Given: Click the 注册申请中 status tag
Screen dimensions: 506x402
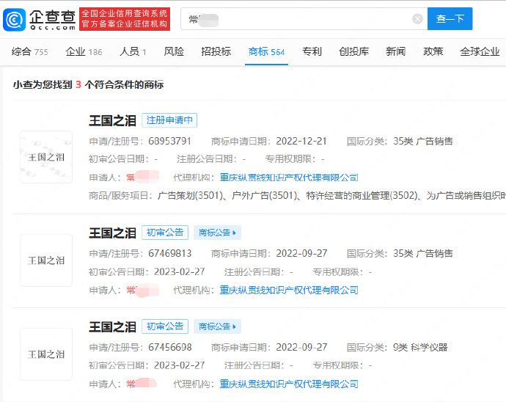Looking at the screenshot, I should (169, 120).
